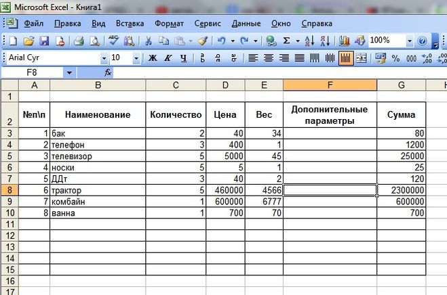Apply the currency format icon

click(381, 58)
